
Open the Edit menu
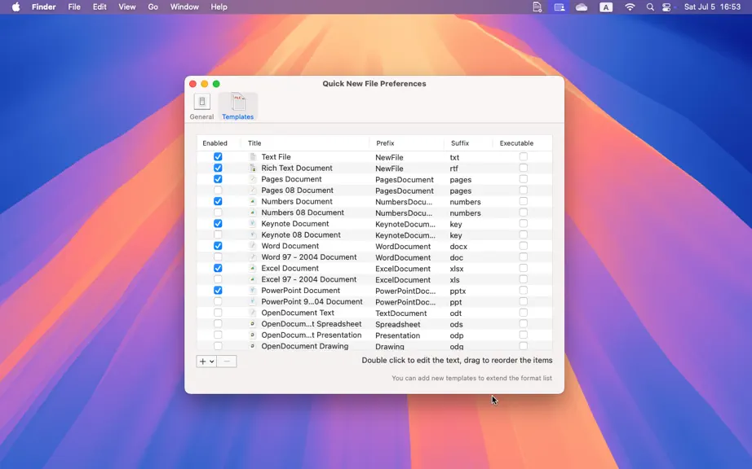pos(100,7)
